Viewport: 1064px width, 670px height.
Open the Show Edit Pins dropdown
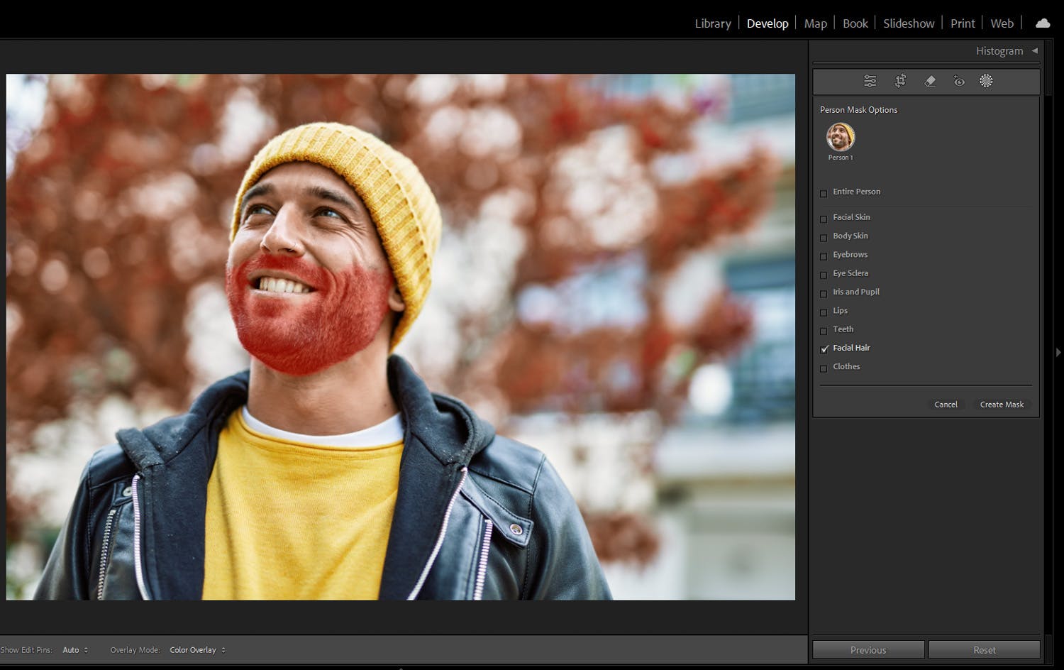(75, 649)
